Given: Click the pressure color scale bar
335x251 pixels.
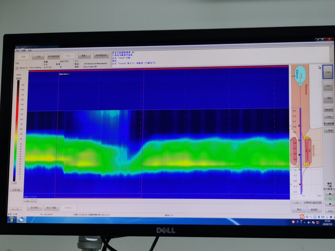Looking at the screenshot, I should (x=18, y=129).
